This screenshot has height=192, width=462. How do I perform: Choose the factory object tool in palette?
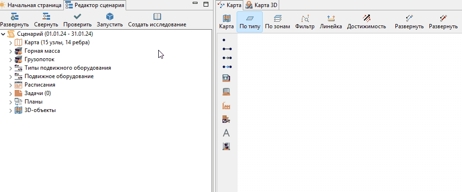tap(226, 106)
